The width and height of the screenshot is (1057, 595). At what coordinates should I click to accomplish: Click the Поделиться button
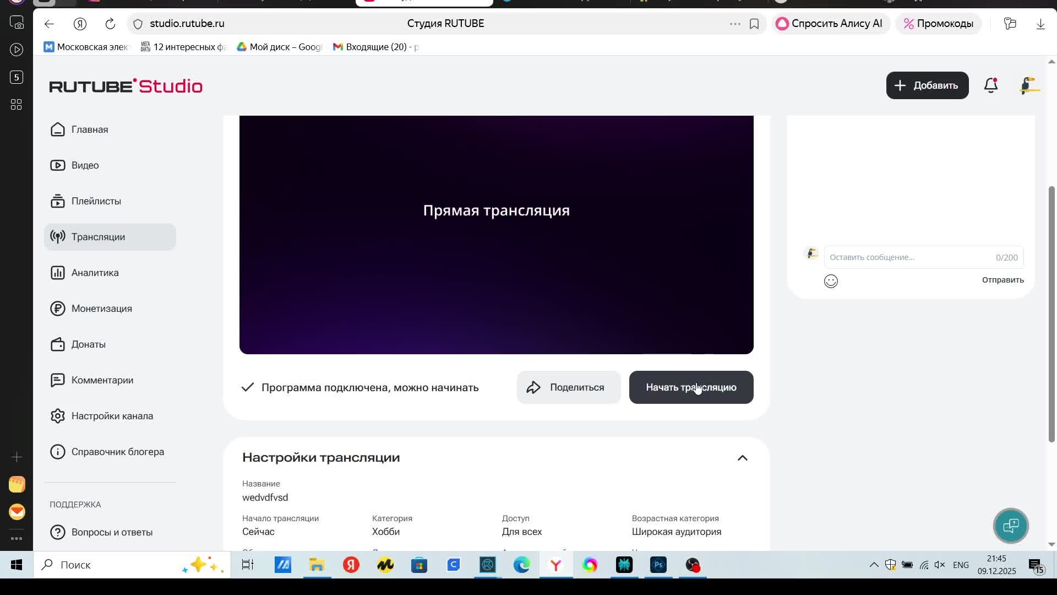point(569,387)
